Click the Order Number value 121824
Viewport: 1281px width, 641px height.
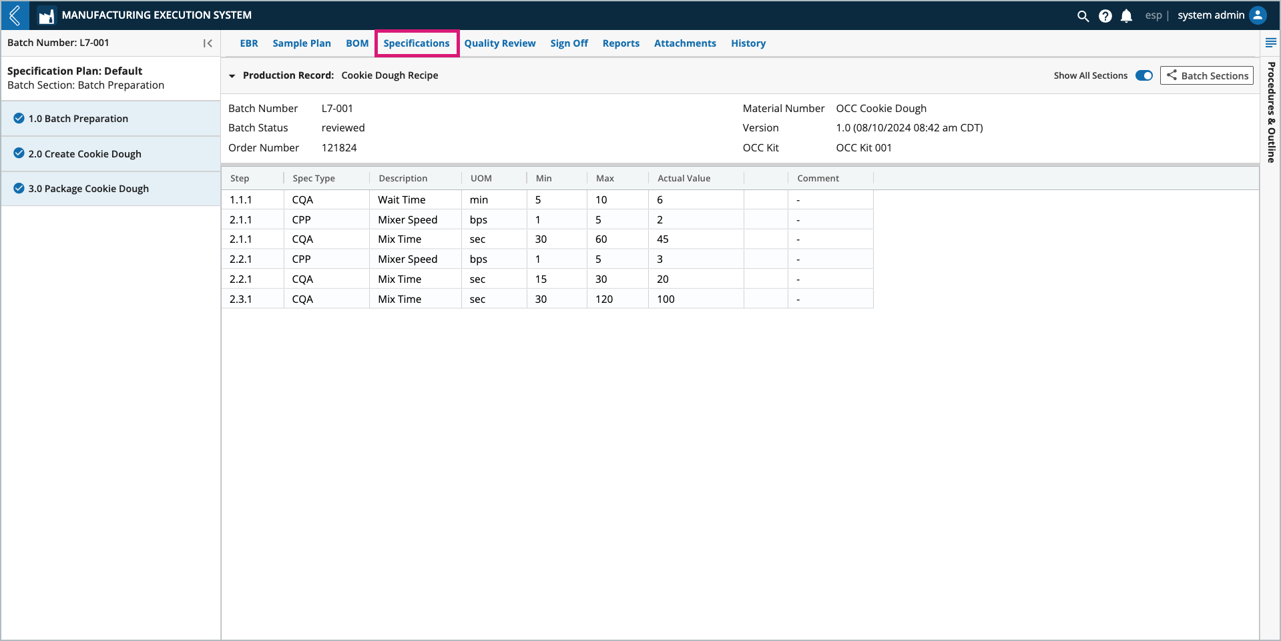coord(339,148)
